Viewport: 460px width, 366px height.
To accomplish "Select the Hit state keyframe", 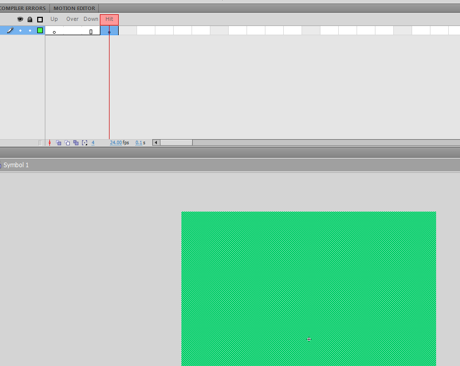I will point(109,31).
